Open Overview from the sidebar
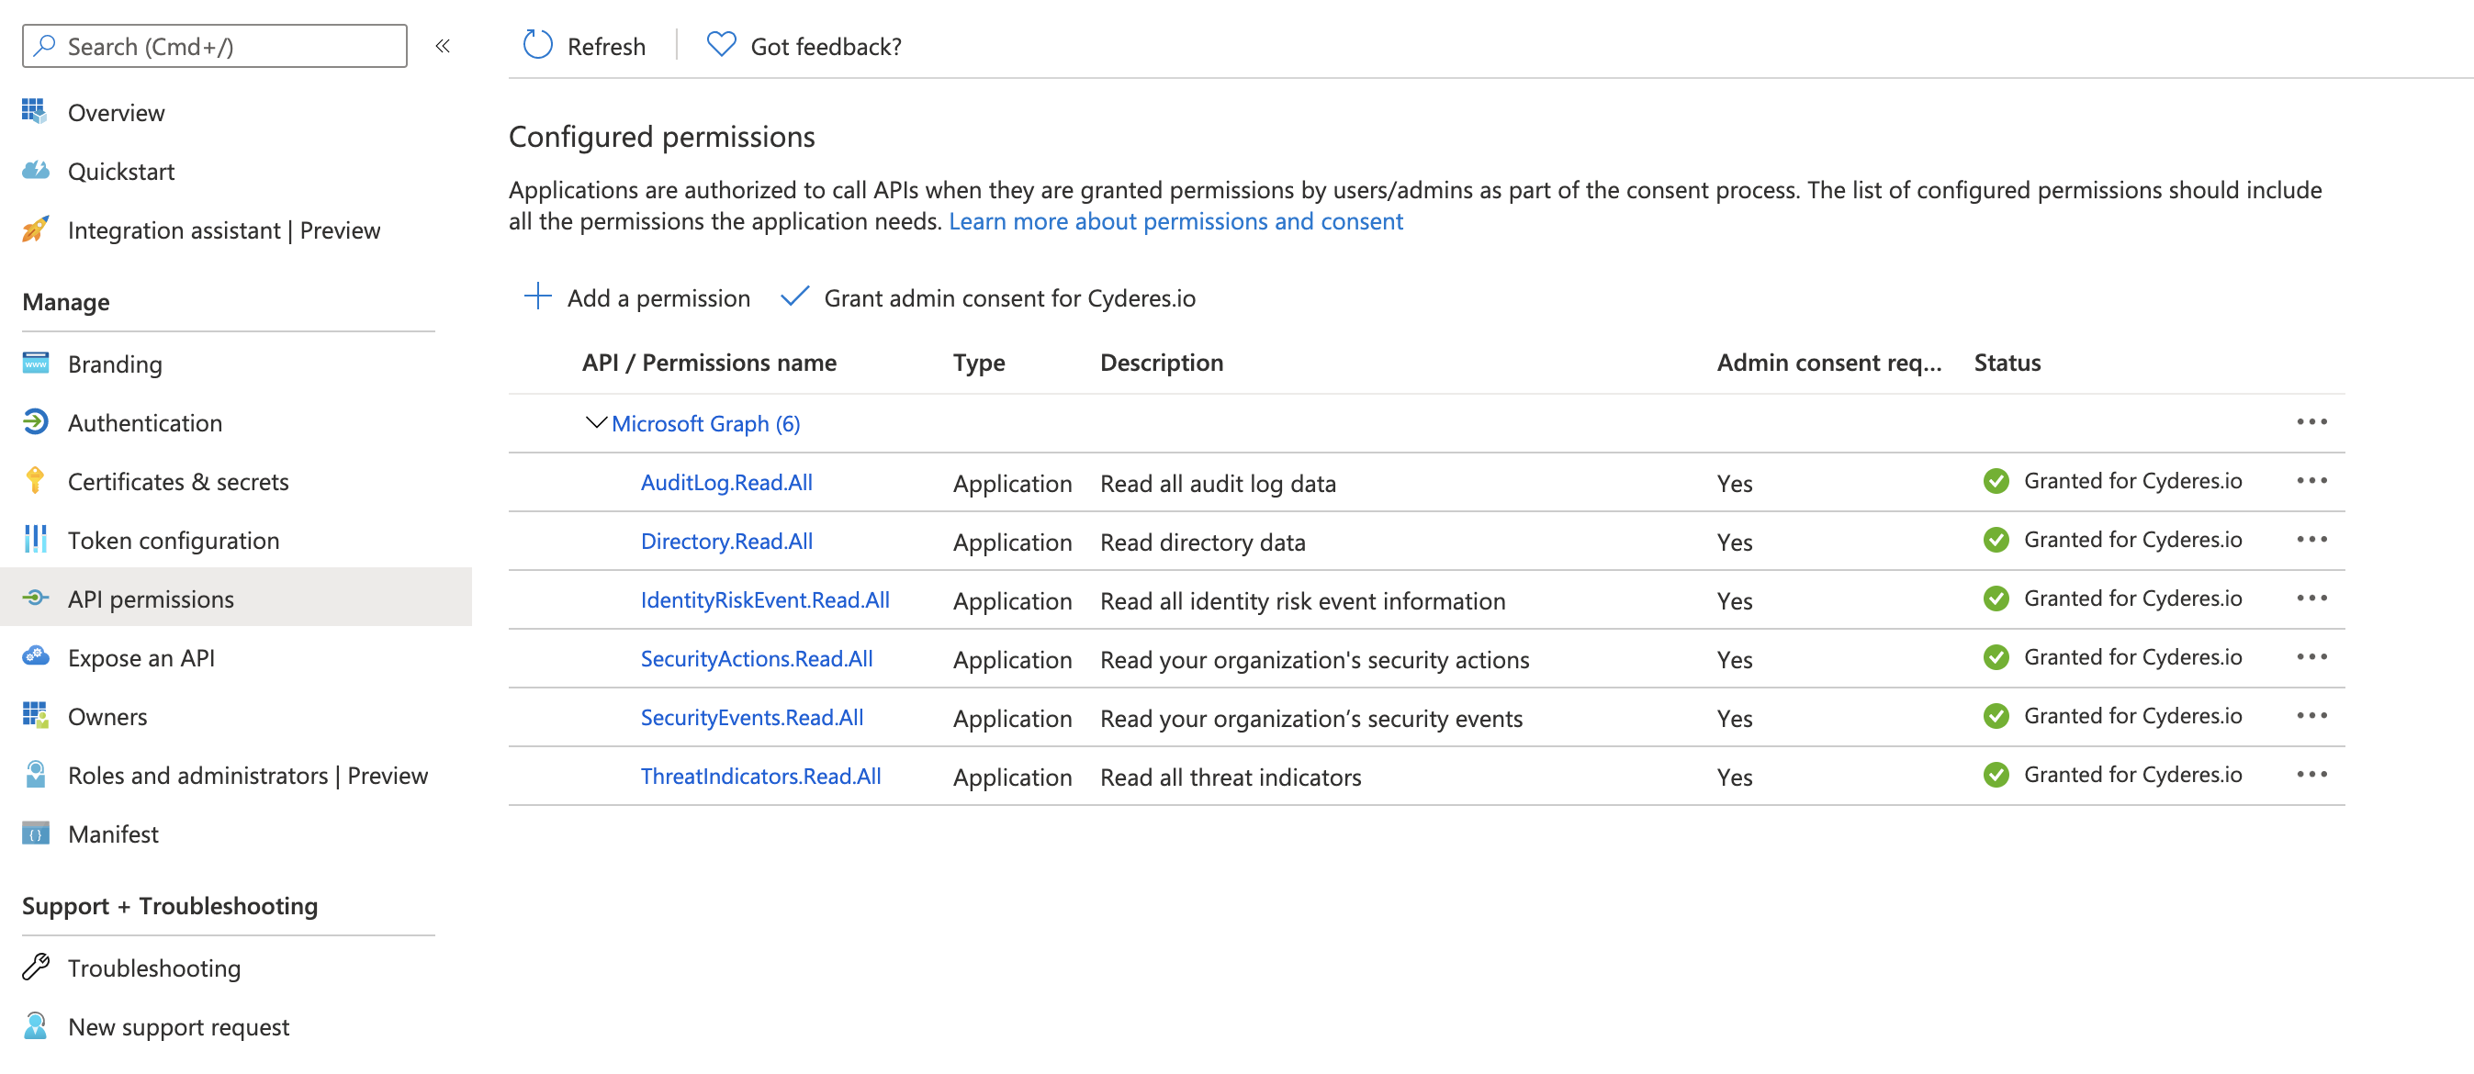Viewport: 2474px width, 1074px height. [115, 111]
